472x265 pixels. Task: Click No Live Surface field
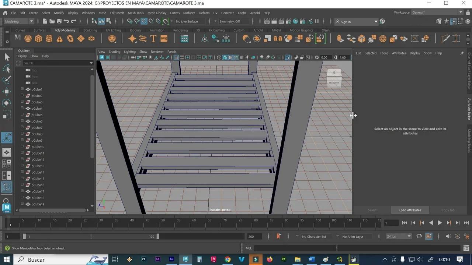tap(190, 21)
